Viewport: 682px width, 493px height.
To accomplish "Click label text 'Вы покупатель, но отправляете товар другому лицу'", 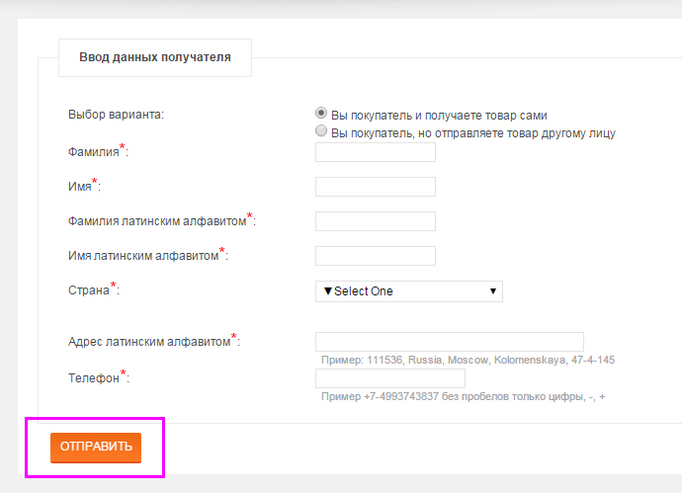I will point(473,133).
